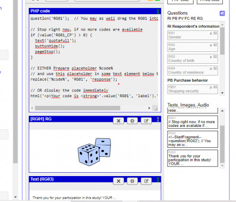
Task: Open settings gear for Text RG03
Action: (132, 181)
